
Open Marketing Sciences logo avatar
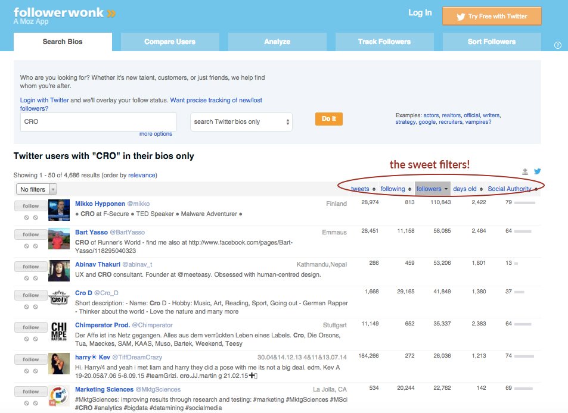coord(59,396)
